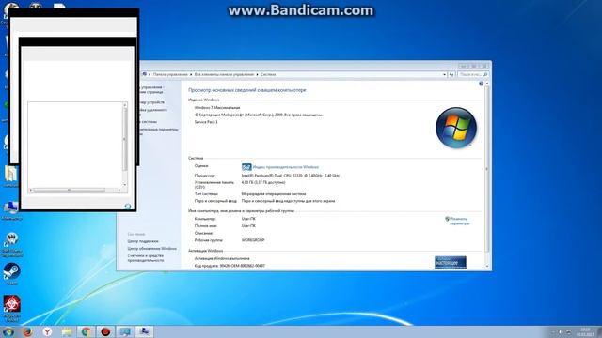Screen dimensions: 602x338
Task: Click the white dialog's scroll left arrow
Action: click(x=31, y=190)
